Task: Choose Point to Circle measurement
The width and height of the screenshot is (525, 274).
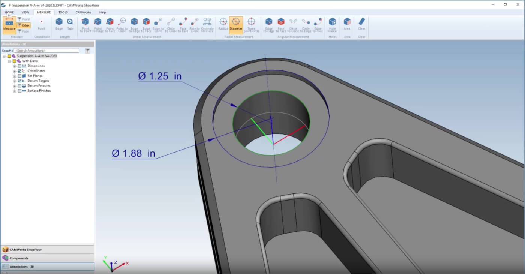Action: click(122, 25)
